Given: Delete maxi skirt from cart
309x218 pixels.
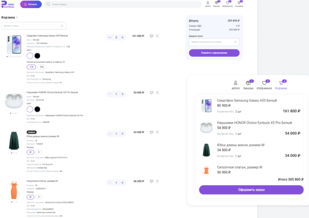Looking at the screenshot, I should coord(157,133).
